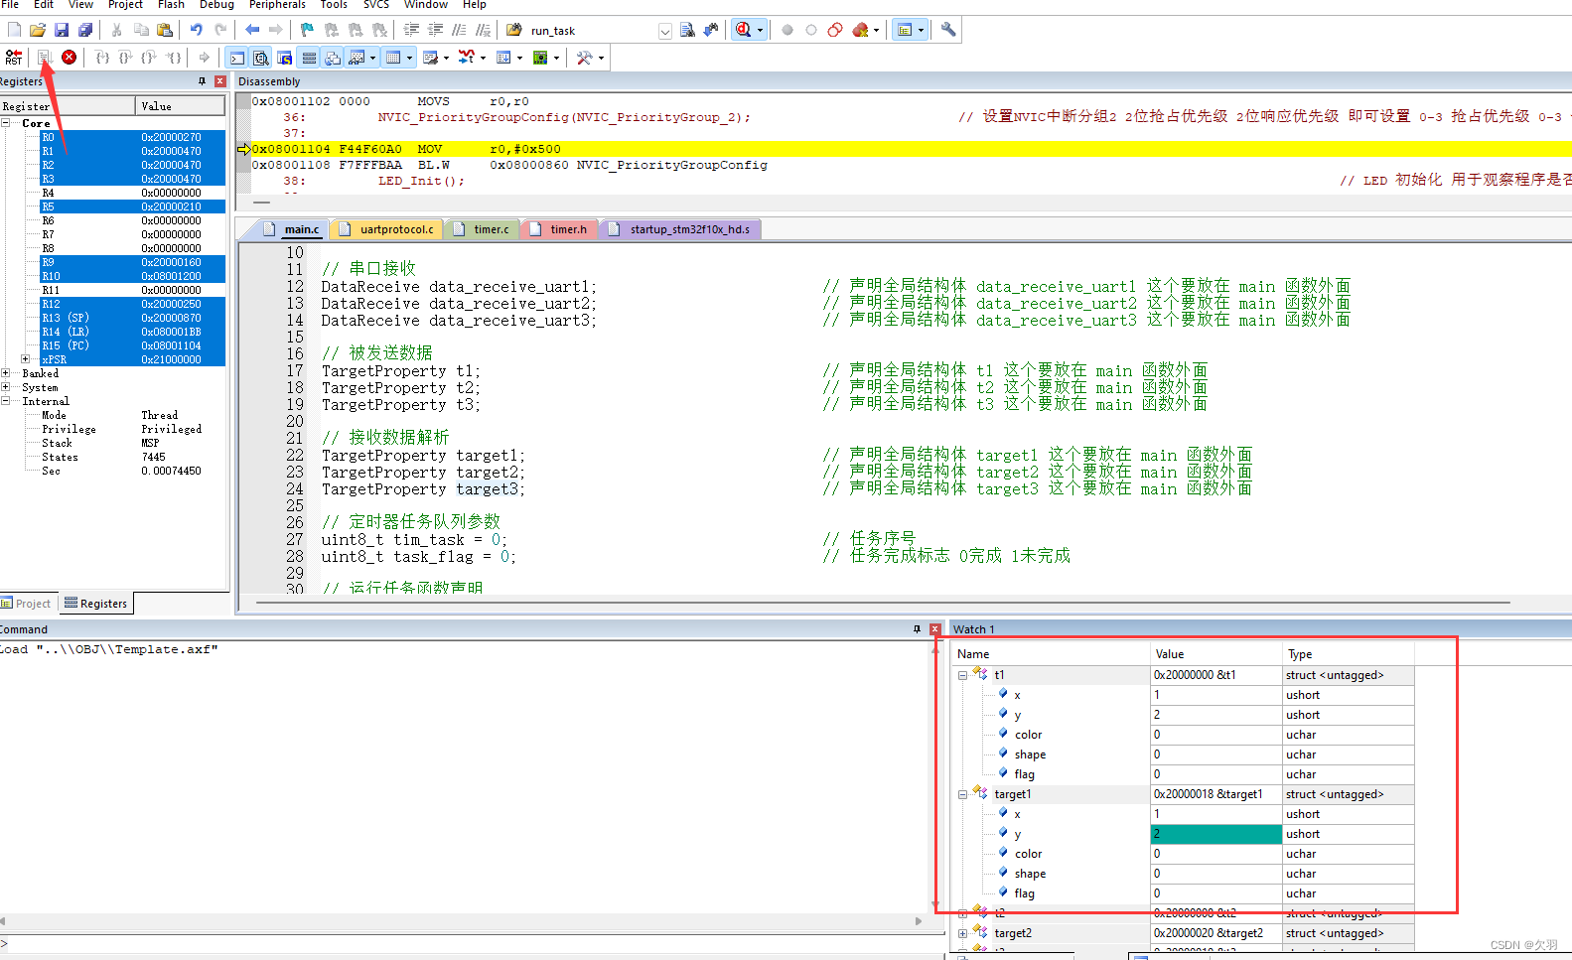
Task: Save the current file
Action: click(x=62, y=30)
